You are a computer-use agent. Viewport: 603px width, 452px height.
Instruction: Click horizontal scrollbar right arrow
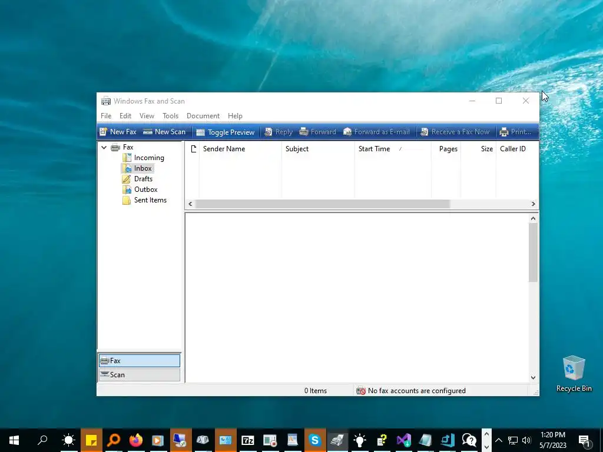pos(533,204)
